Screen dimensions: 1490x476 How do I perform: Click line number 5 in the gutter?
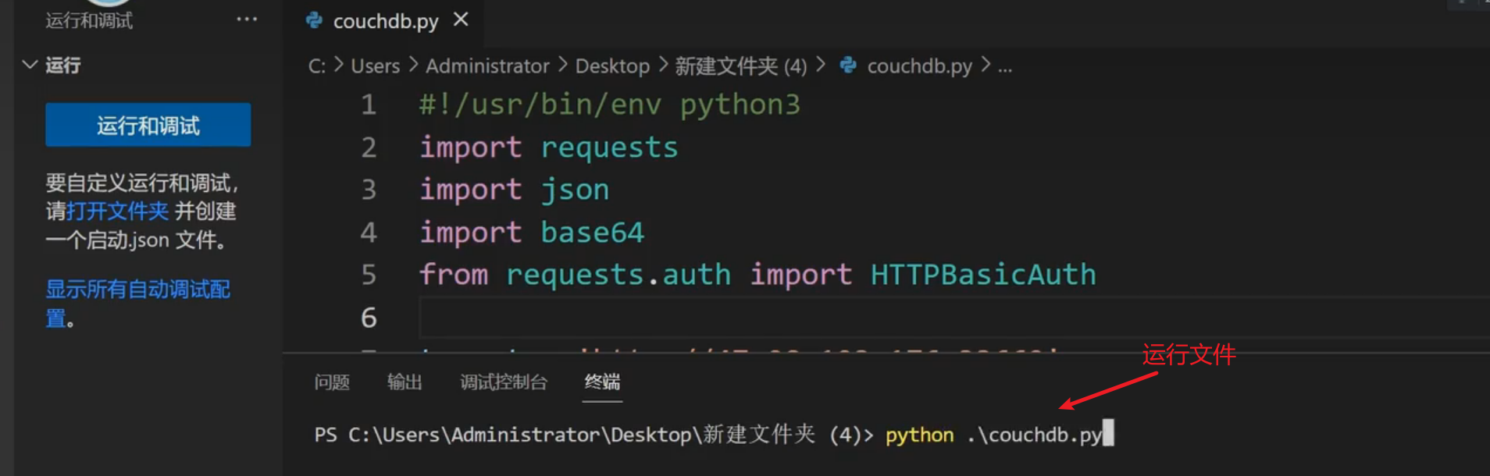(369, 275)
